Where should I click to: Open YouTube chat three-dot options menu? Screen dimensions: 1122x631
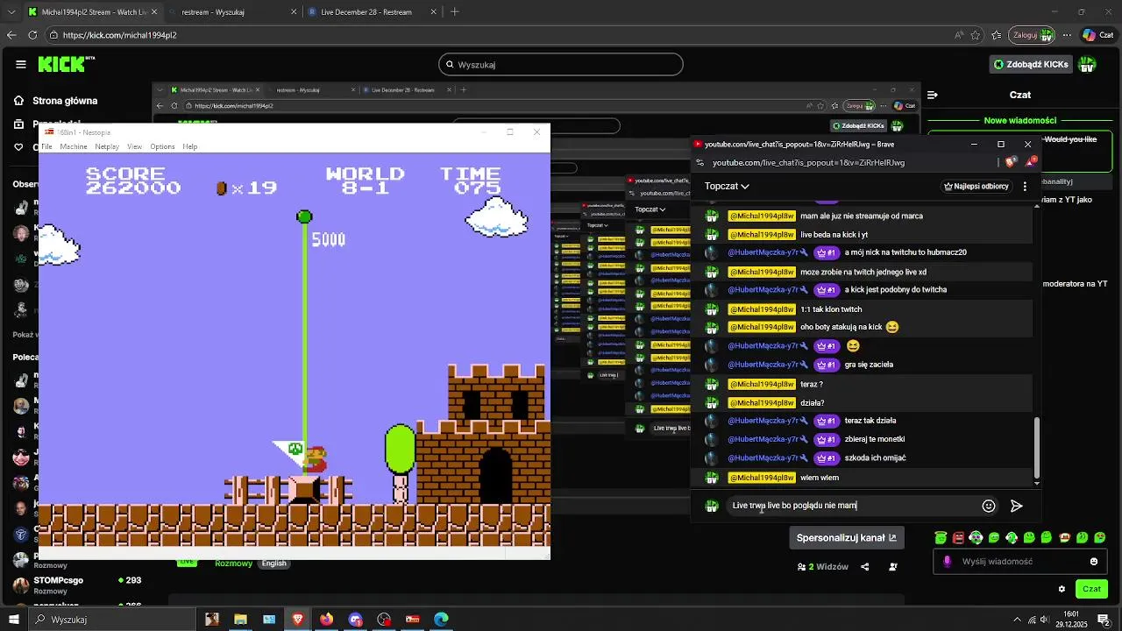[x=1025, y=186]
